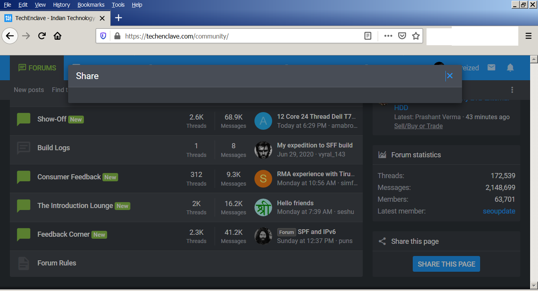
Task: Open the Forum Rules link
Action: pyautogui.click(x=57, y=263)
